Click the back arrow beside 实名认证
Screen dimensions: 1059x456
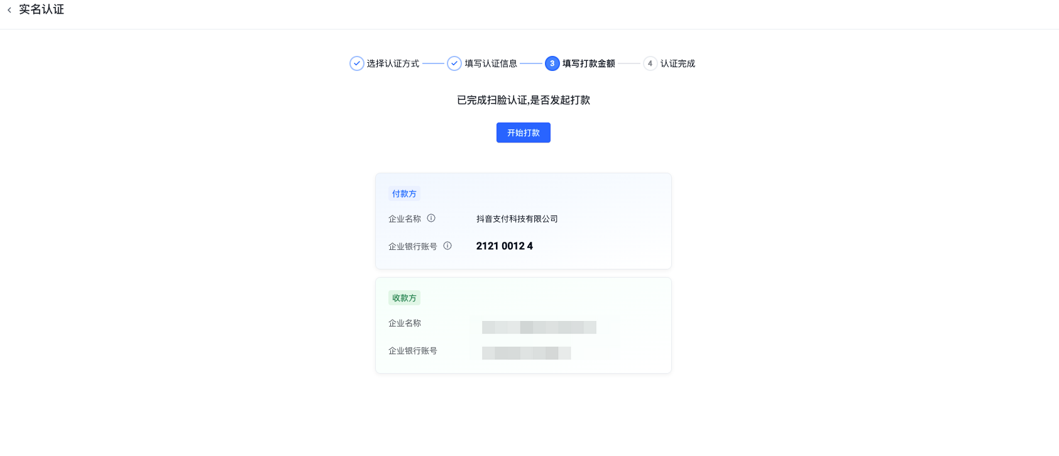coord(9,10)
